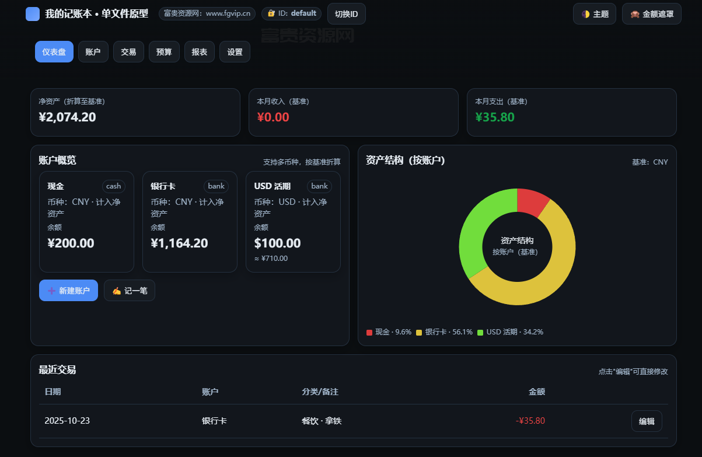Viewport: 702px width, 457px height.
Task: Click the 切换ID button
Action: (x=347, y=13)
